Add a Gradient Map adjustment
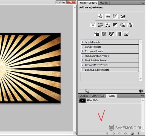The width and height of the screenshot is (146, 136). [119, 34]
